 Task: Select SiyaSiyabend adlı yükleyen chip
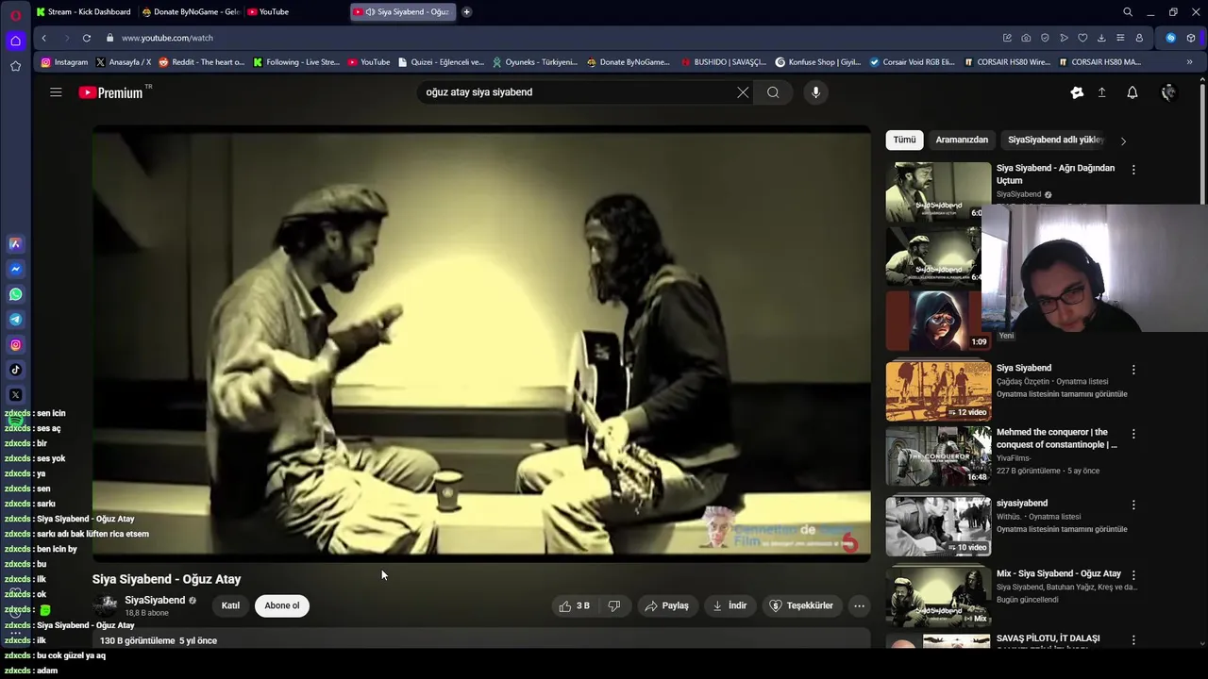(x=1055, y=140)
